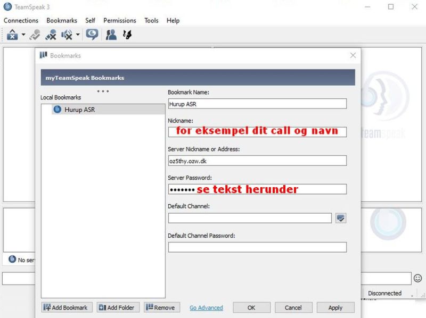Click the Cancel button

point(293,307)
